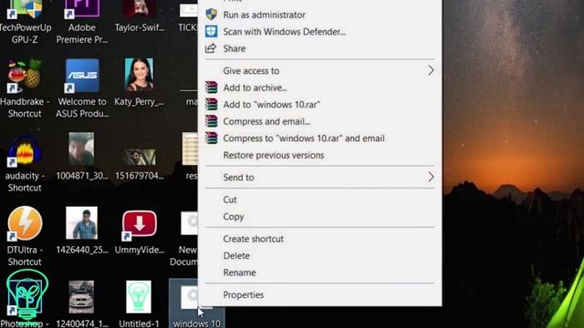584x328 pixels.
Task: Expand the Send to submenu
Action: [x=320, y=178]
